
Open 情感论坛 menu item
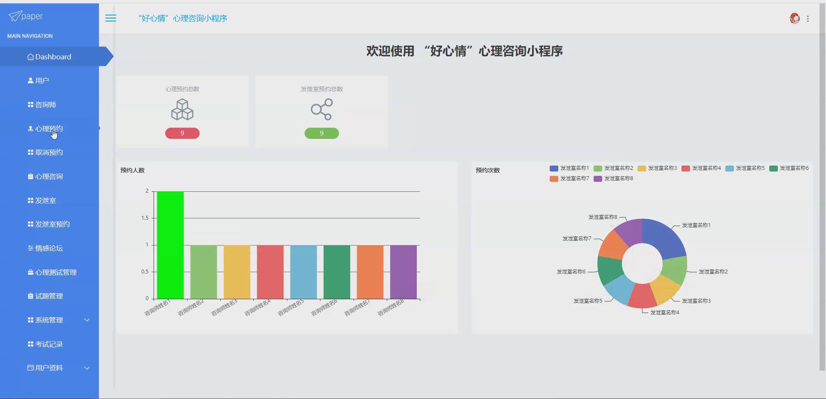pos(49,248)
